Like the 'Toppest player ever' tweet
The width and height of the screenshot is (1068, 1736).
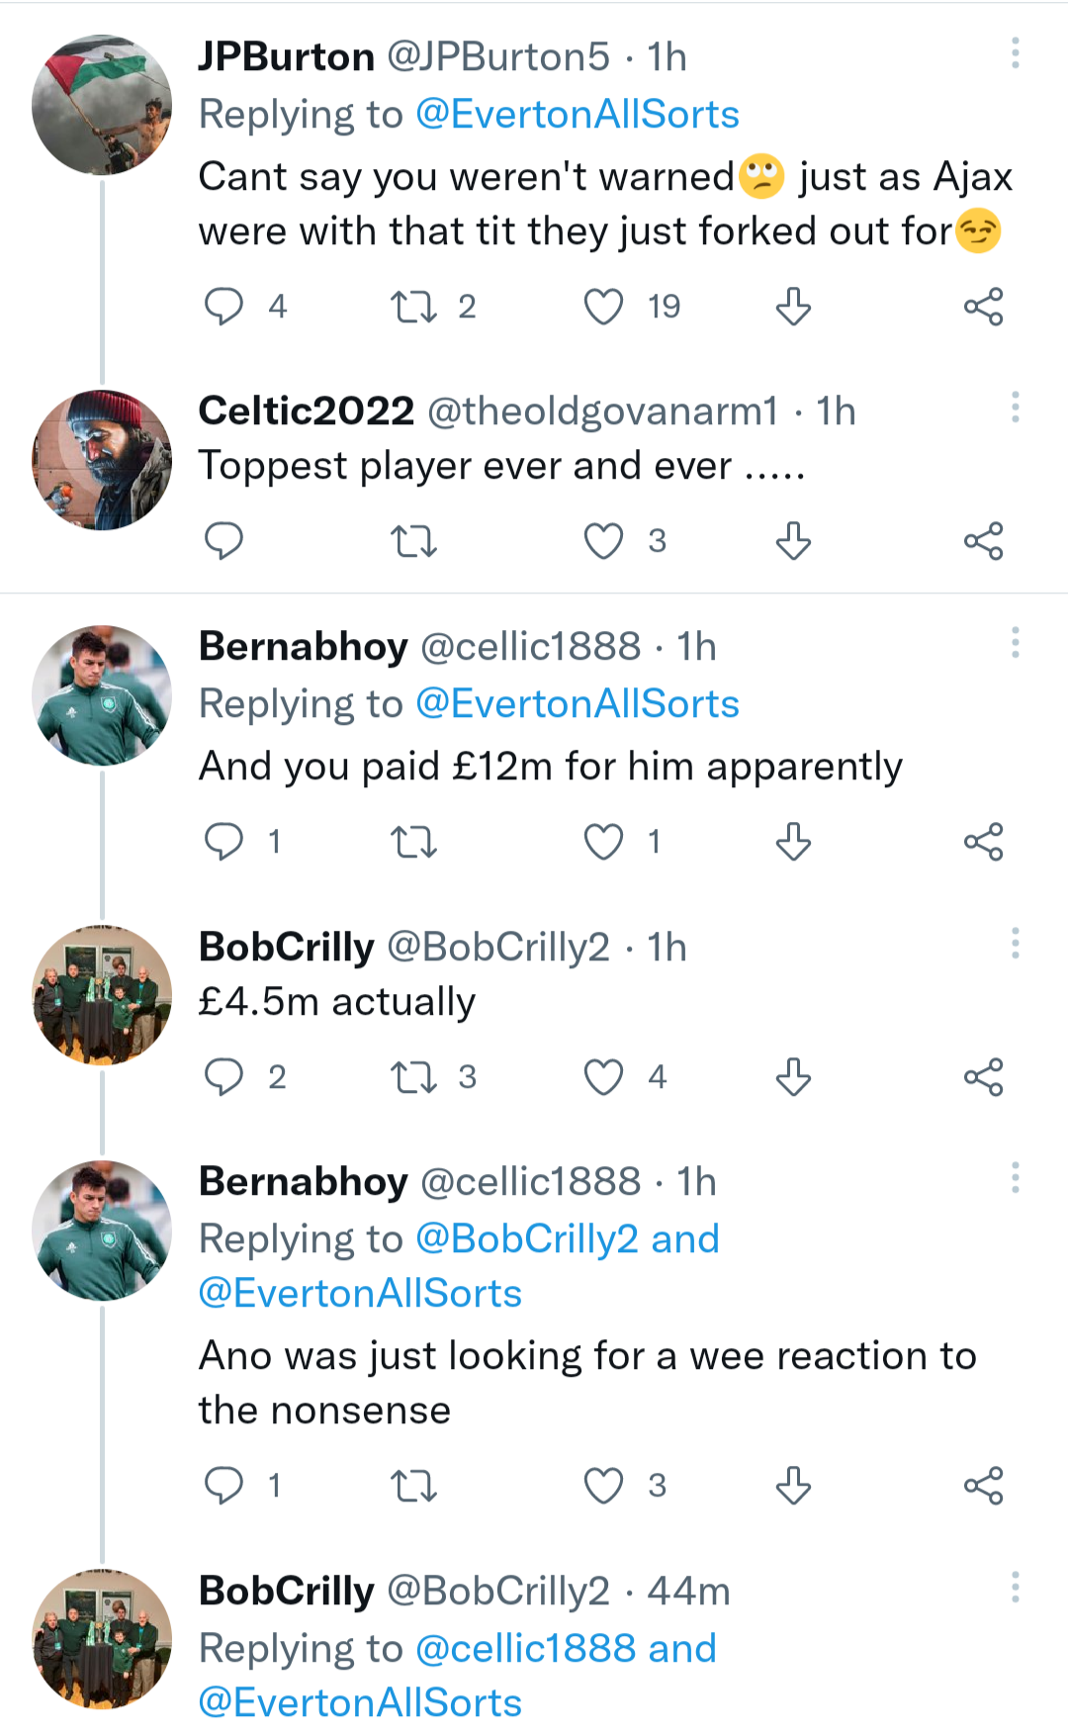(603, 541)
